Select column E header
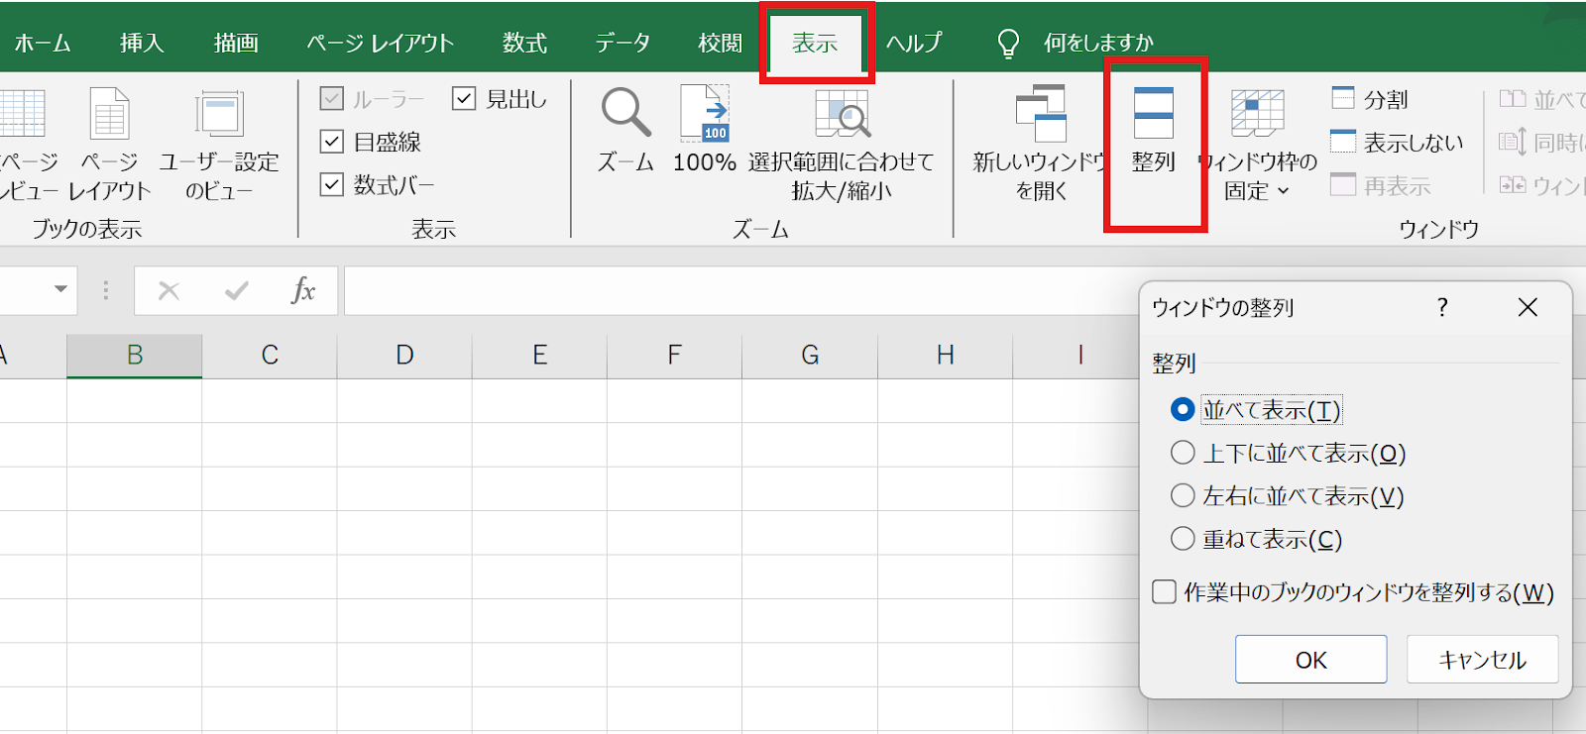This screenshot has width=1586, height=734. (x=539, y=355)
